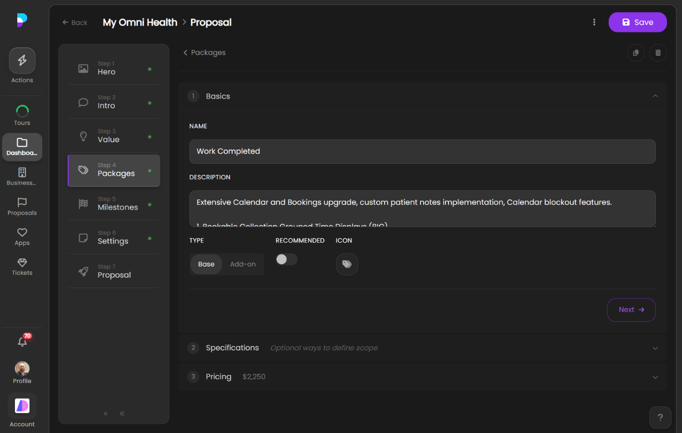Open the package tag icon picker
The height and width of the screenshot is (433, 682).
tap(347, 264)
